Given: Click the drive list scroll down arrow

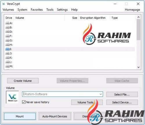Looking at the screenshot, I should tap(138, 67).
